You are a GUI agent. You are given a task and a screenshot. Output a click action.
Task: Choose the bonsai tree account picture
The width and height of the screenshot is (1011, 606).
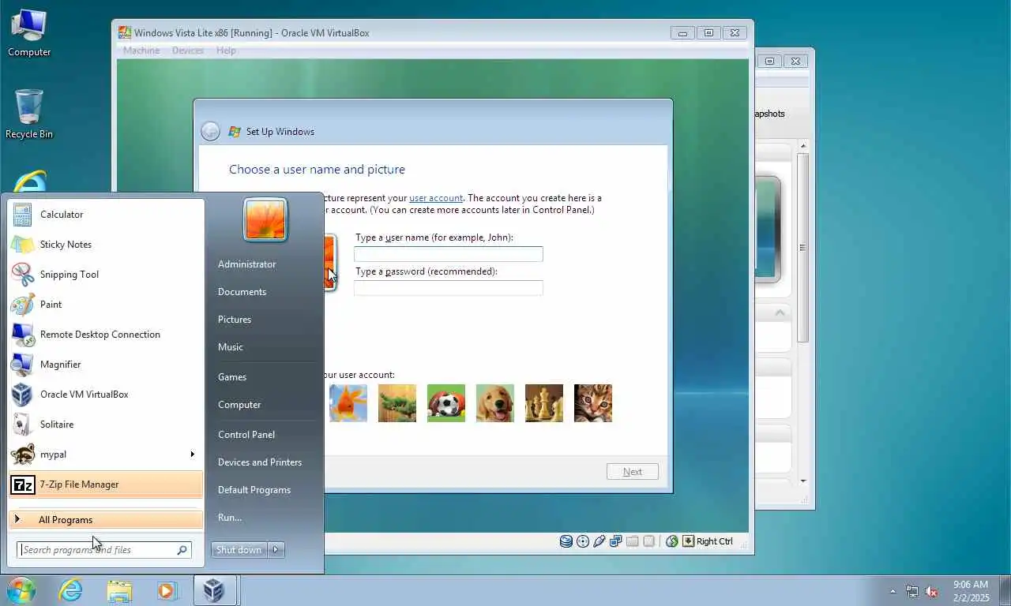(x=397, y=403)
